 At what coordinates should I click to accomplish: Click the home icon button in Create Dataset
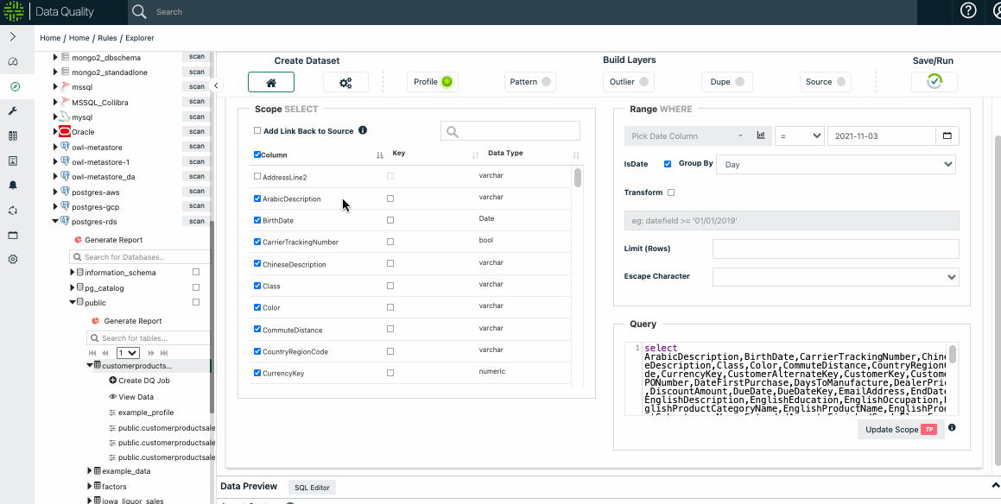pos(270,82)
